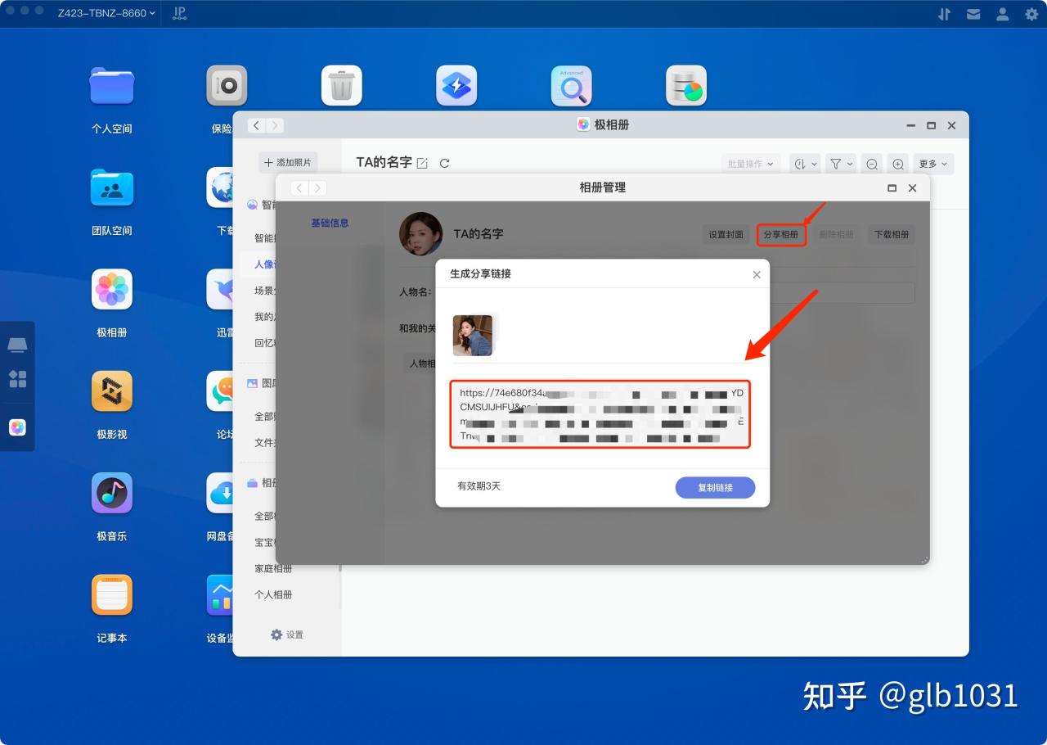
Task: Open the magnifier search tool on the desktop
Action: tap(571, 84)
